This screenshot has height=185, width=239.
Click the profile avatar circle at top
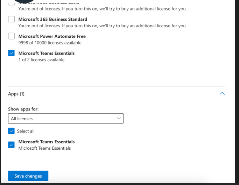[24, 1]
